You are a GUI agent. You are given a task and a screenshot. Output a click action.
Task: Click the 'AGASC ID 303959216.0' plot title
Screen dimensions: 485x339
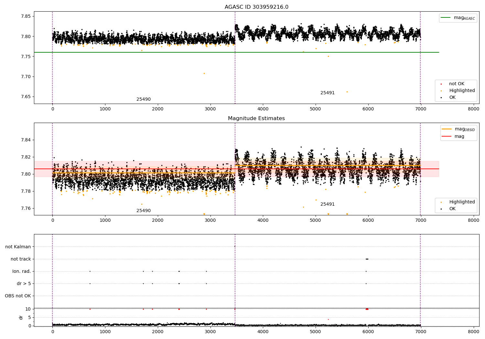[256, 7]
